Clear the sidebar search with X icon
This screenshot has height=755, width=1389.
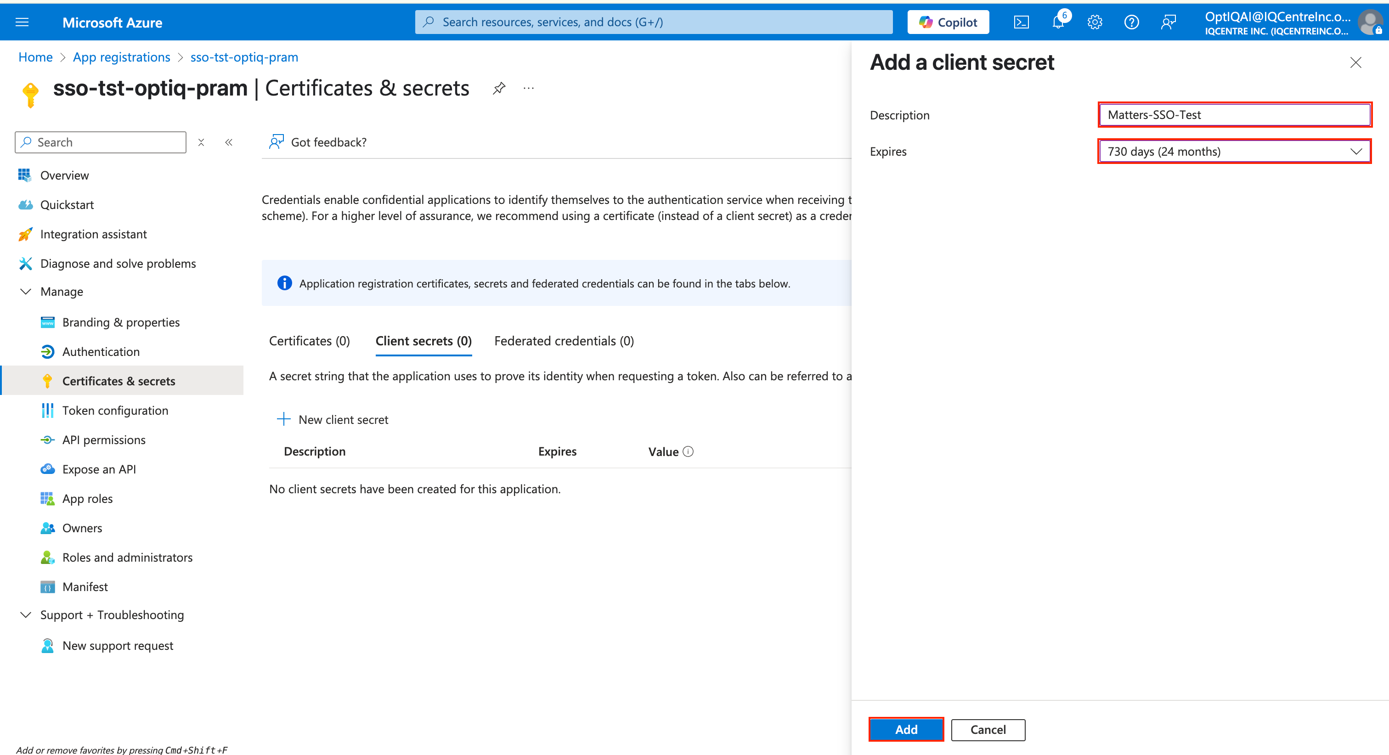coord(201,142)
